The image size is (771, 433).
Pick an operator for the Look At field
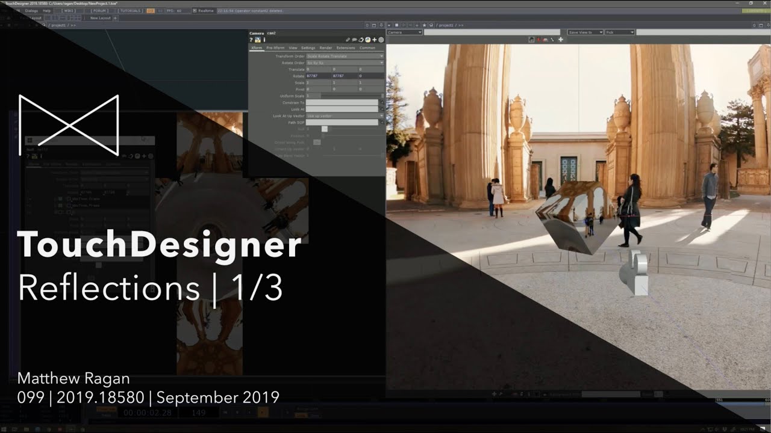click(381, 109)
